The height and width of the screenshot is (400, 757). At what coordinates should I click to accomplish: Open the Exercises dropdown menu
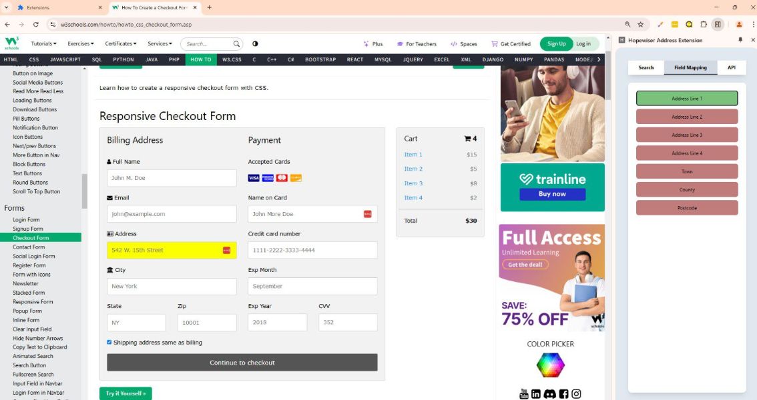83,44
